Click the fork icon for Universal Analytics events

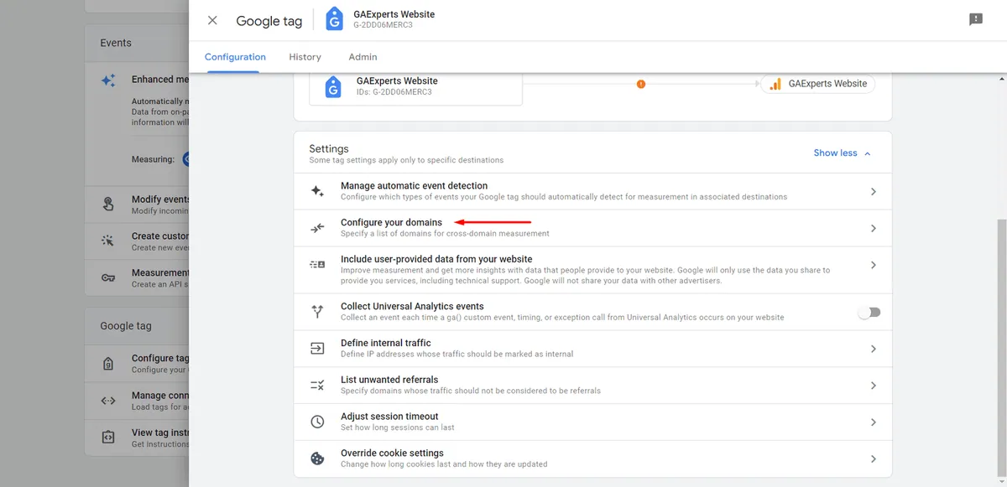[317, 312]
